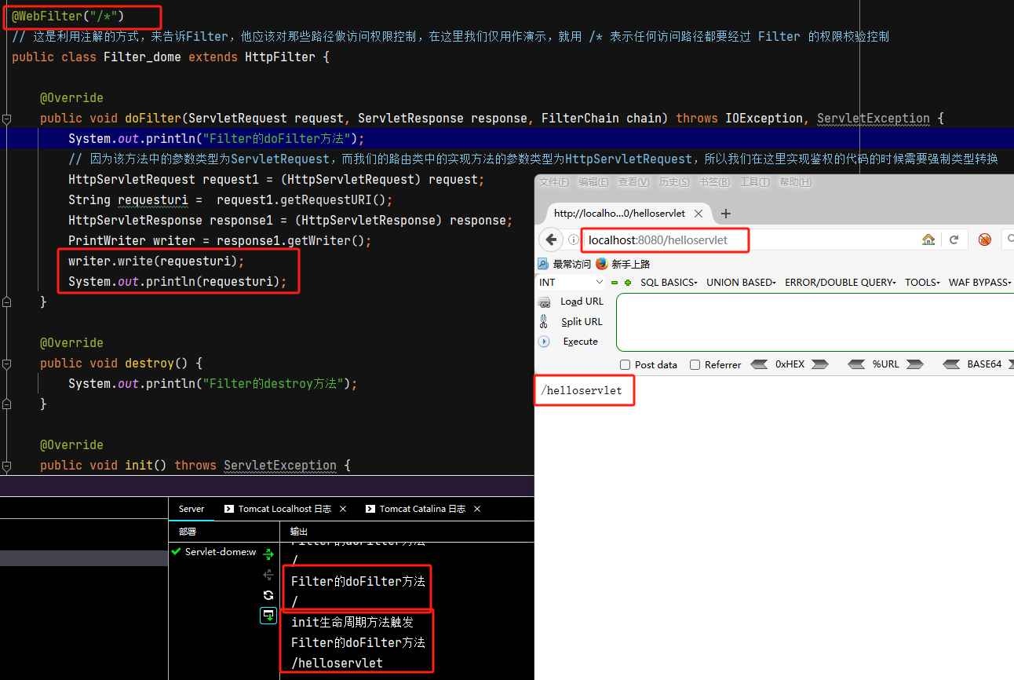
Task: Enable the Post data checkbox
Action: [626, 364]
